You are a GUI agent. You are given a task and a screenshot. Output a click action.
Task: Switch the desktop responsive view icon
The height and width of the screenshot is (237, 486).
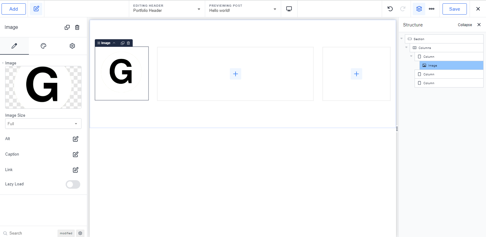pos(289,9)
